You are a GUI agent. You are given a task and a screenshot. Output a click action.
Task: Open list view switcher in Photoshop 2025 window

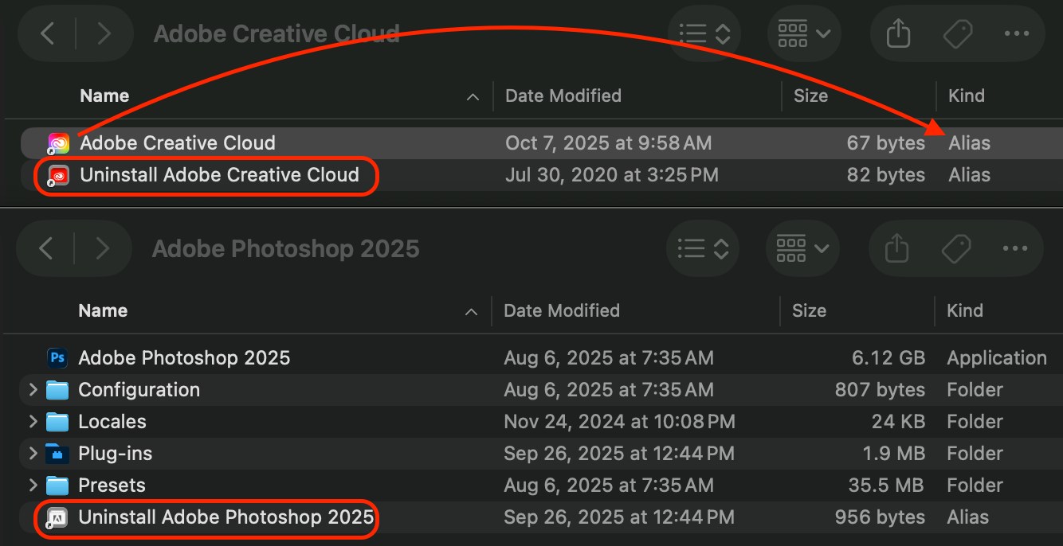point(703,249)
